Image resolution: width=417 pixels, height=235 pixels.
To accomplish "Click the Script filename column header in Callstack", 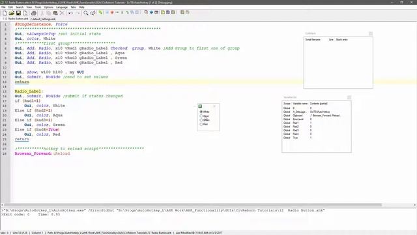I will point(313,39).
